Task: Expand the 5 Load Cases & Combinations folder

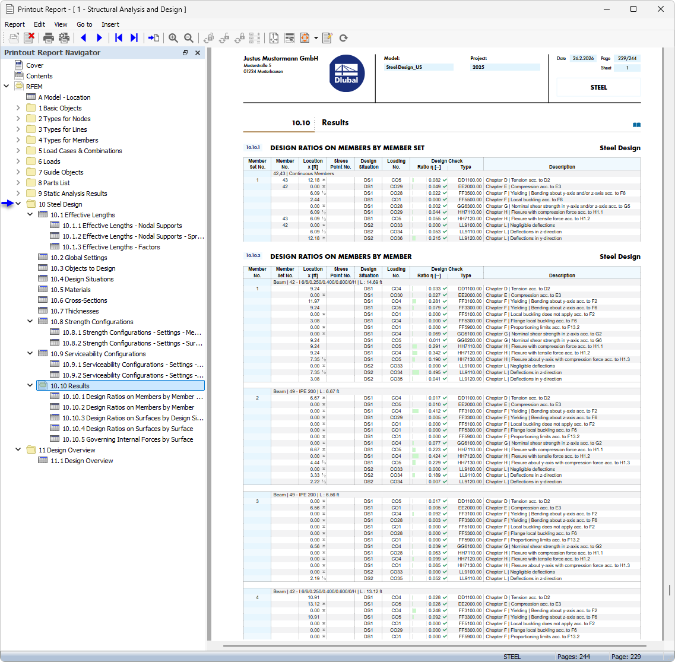Action: point(18,151)
